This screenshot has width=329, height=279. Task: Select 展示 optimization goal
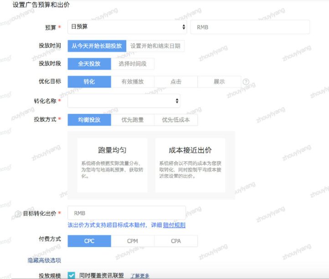pos(219,82)
